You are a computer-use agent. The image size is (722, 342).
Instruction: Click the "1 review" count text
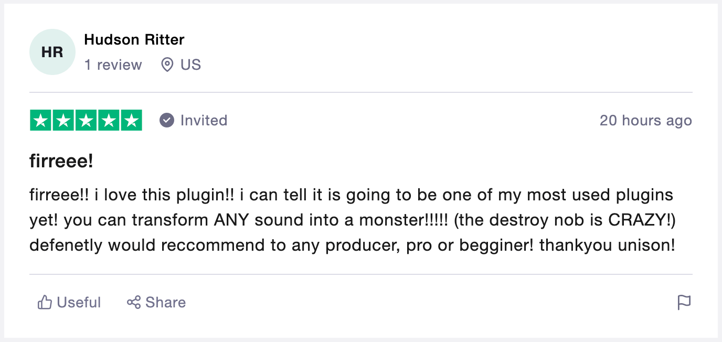click(113, 65)
